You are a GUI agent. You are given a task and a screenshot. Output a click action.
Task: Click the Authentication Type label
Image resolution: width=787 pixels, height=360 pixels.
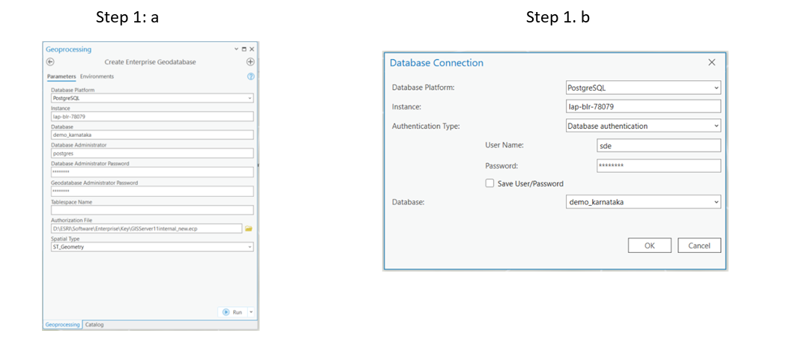[426, 126]
